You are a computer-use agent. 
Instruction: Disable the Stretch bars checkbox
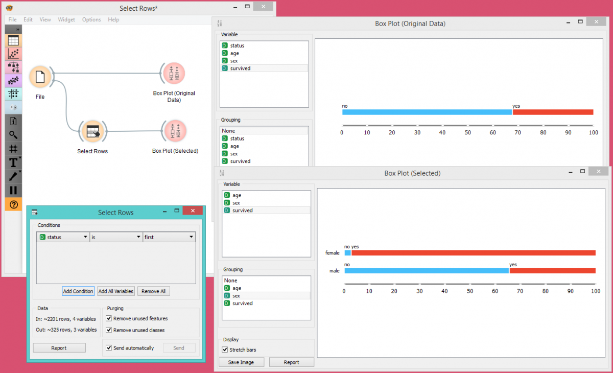point(225,350)
